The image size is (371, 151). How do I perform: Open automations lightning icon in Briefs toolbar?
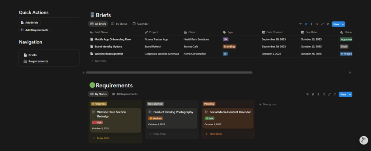pyautogui.click(x=311, y=24)
